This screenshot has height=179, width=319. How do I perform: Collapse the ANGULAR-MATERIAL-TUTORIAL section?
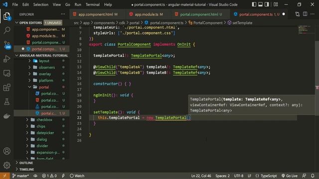click(42, 55)
